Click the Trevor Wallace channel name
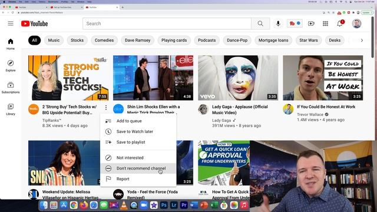The image size is (377, 212). [x=310, y=114]
